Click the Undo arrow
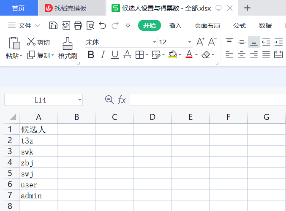This screenshot has height=211, width=286. (103, 25)
